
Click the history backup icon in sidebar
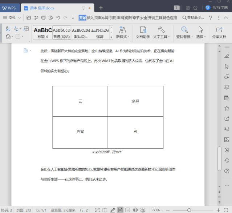tap(227, 160)
